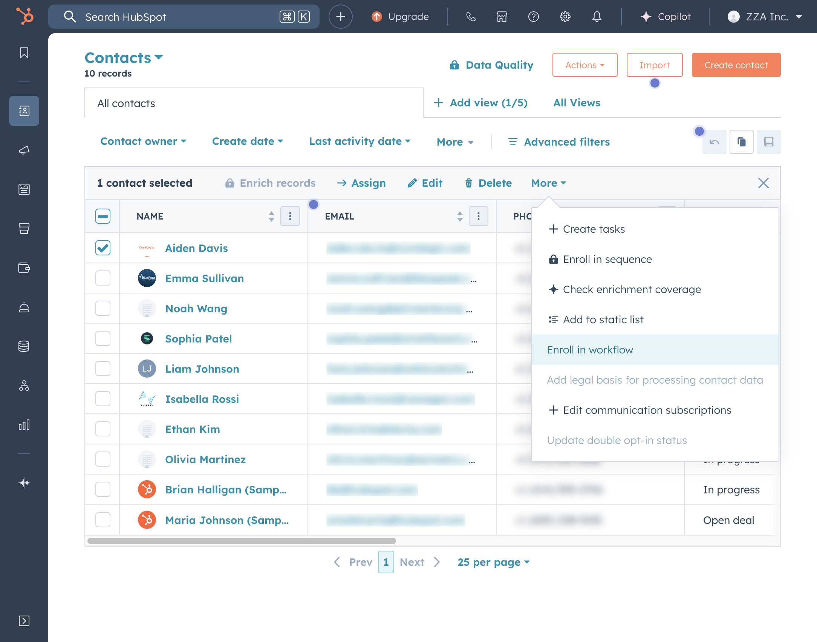Open the Service bell sidebar icon

click(x=24, y=307)
